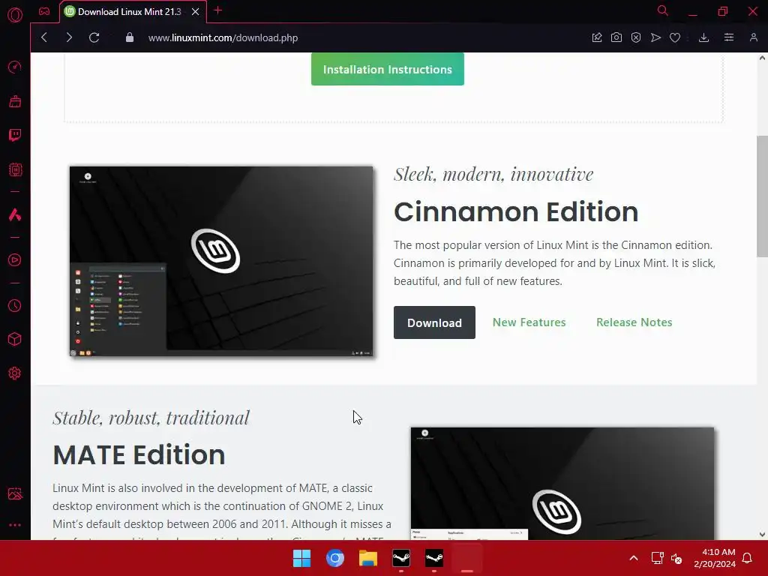Open muted volume tray icon
This screenshot has width=768, height=576.
(676, 558)
